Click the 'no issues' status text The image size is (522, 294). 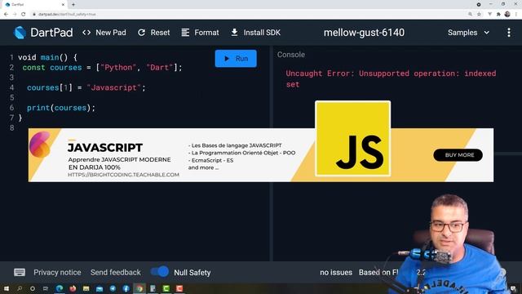pyautogui.click(x=336, y=272)
